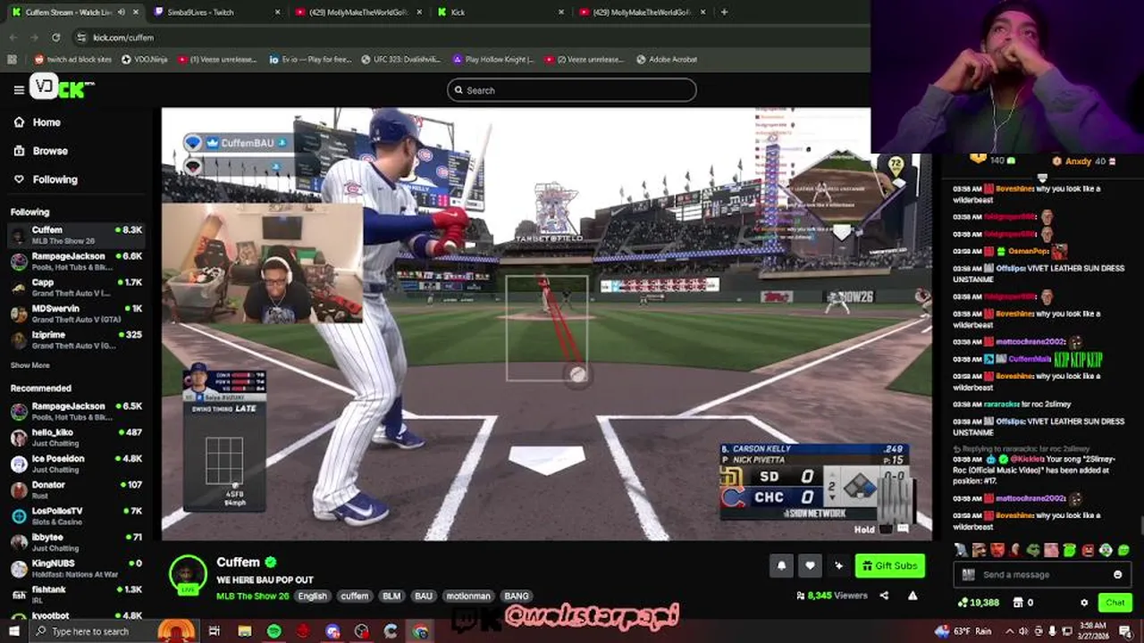This screenshot has width=1144, height=643.
Task: Click the heart follow button
Action: point(810,565)
